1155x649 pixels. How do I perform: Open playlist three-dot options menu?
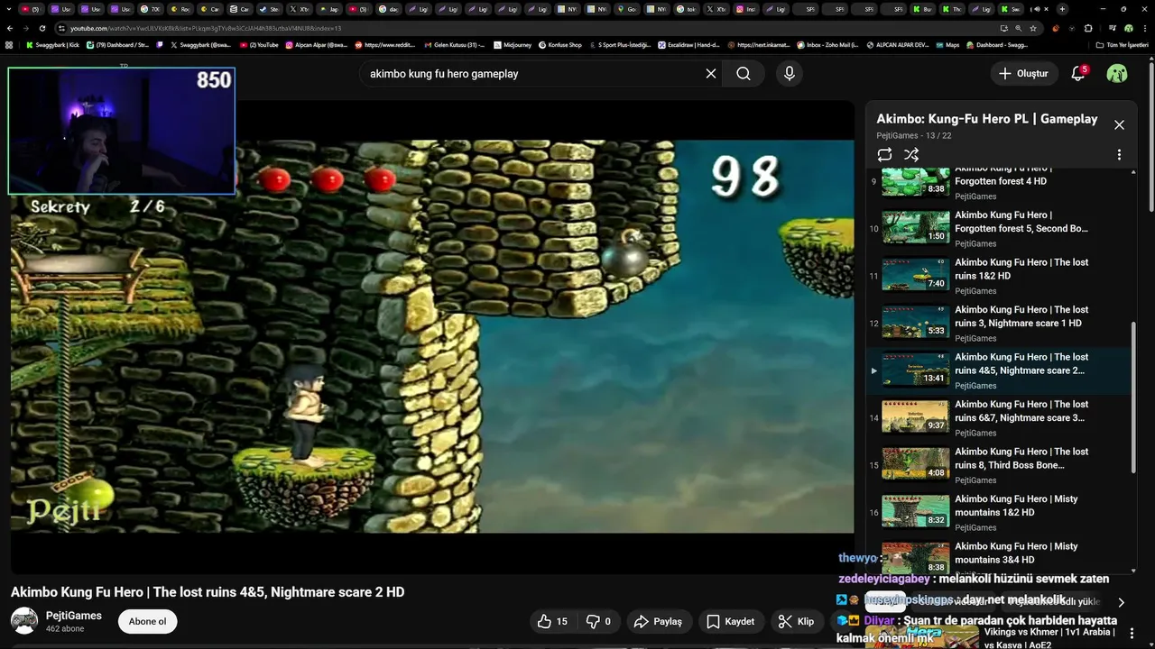point(1119,155)
